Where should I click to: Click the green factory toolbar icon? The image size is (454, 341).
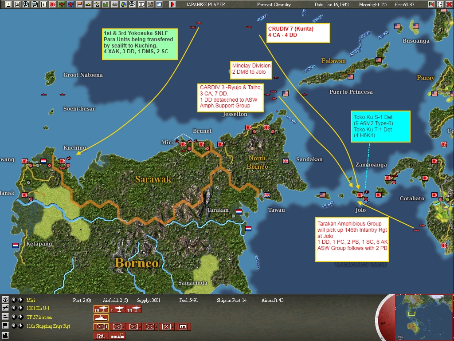click(106, 4)
